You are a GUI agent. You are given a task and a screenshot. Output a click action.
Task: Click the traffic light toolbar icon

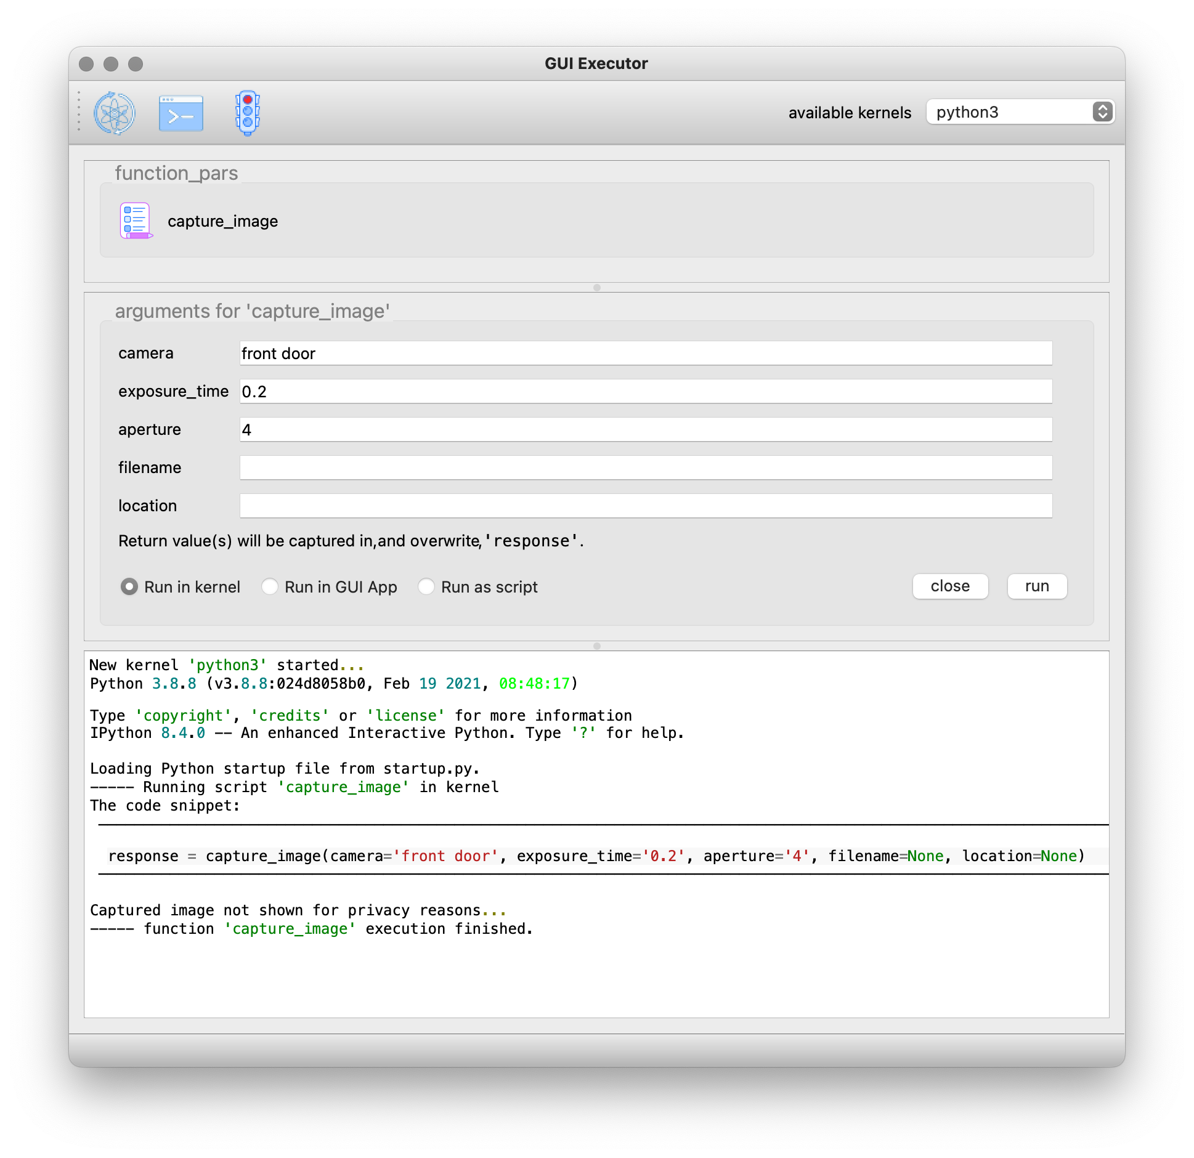pos(248,113)
